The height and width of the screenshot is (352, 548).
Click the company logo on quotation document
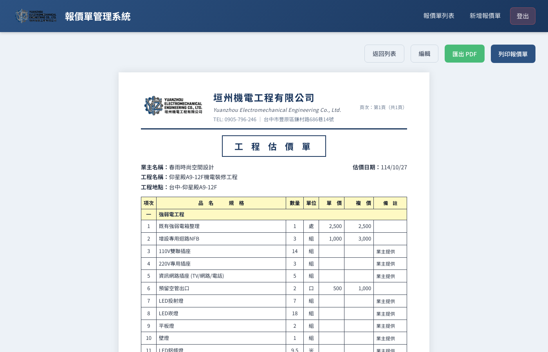pos(173,106)
